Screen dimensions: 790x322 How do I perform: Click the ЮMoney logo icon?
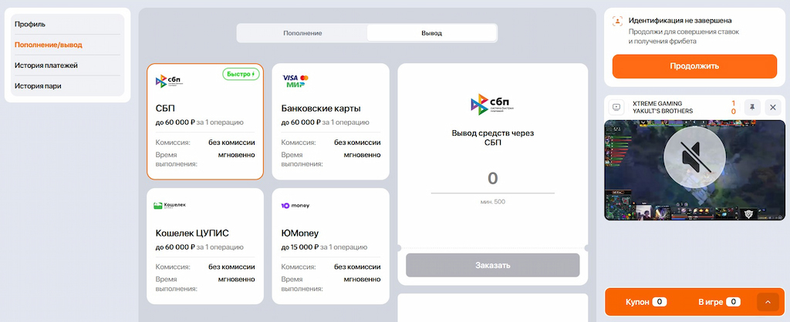[x=295, y=205]
